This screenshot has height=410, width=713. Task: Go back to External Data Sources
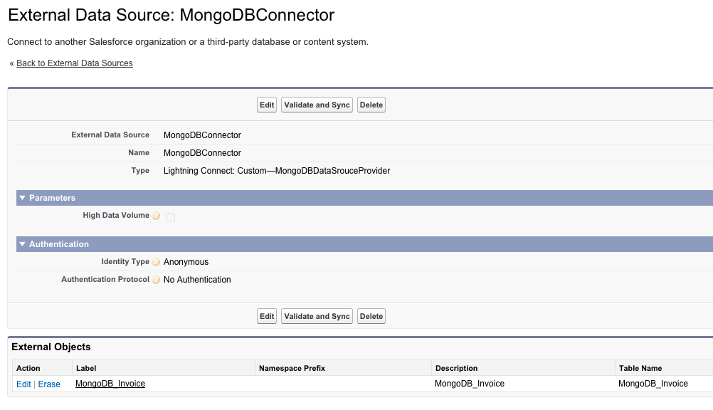coord(75,63)
